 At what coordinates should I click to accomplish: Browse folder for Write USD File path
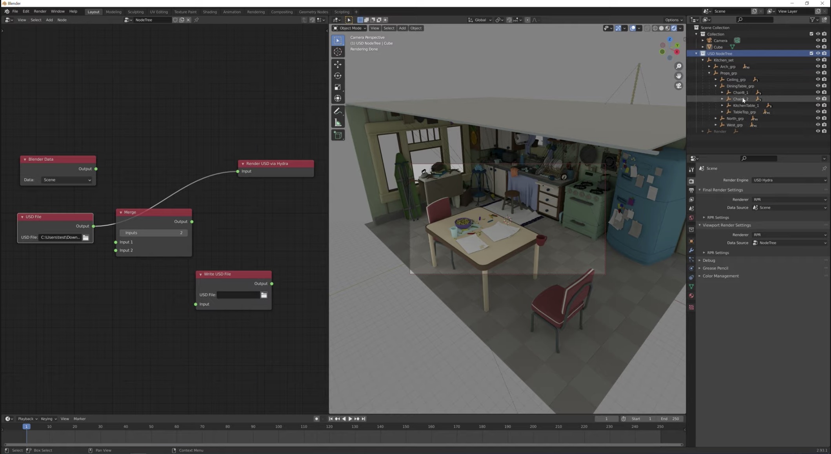[x=264, y=295]
